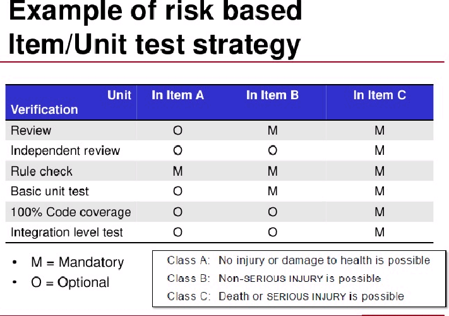Click the "Basic unit test" row label

[50, 191]
